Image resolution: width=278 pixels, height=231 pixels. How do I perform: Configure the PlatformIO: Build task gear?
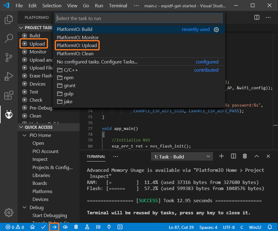[x=216, y=29]
